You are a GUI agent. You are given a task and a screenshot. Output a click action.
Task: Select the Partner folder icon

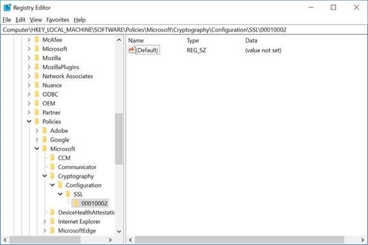37,112
